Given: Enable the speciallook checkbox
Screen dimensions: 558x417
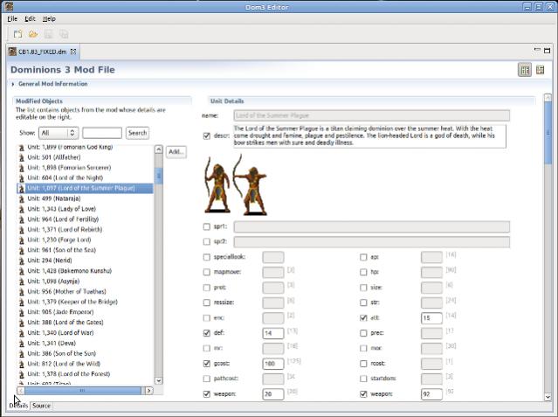Looking at the screenshot, I should coord(206,257).
